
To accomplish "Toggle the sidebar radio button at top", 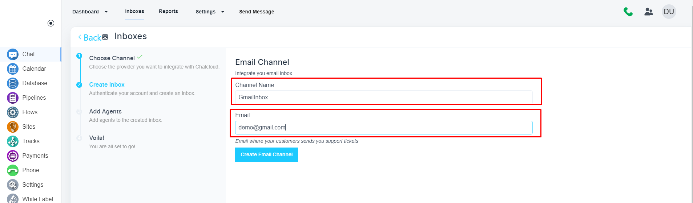I will pos(51,23).
